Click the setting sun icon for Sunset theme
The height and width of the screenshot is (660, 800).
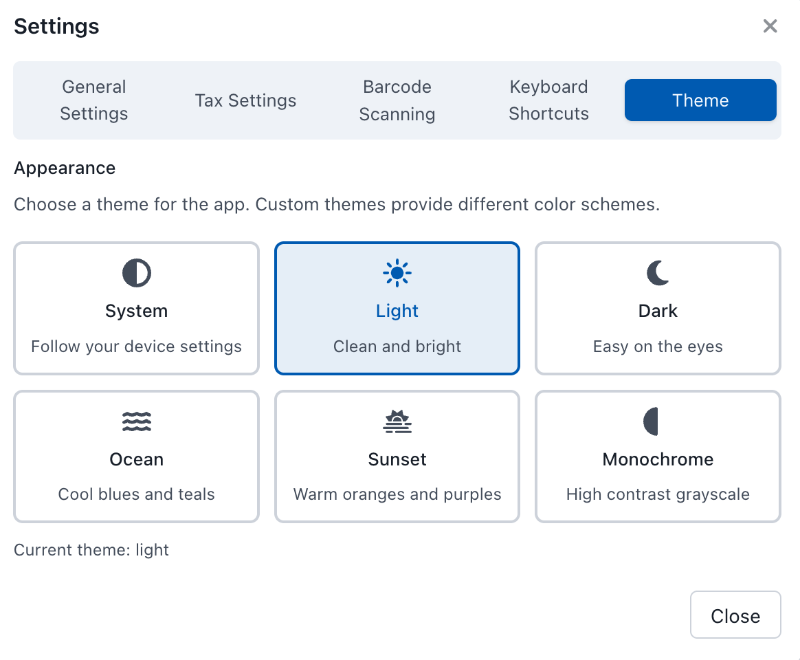pyautogui.click(x=397, y=421)
